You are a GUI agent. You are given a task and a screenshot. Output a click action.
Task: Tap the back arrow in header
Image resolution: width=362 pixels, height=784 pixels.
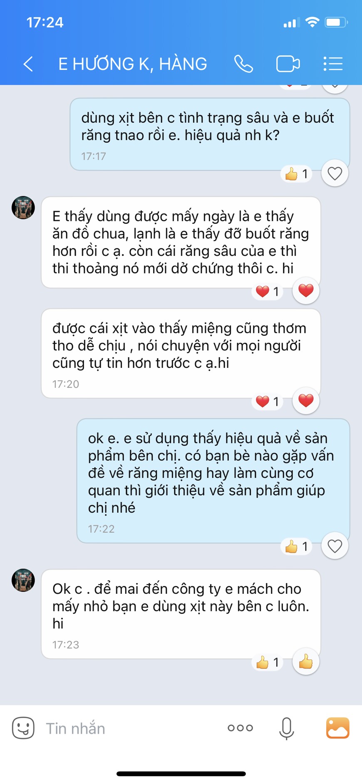(x=28, y=64)
